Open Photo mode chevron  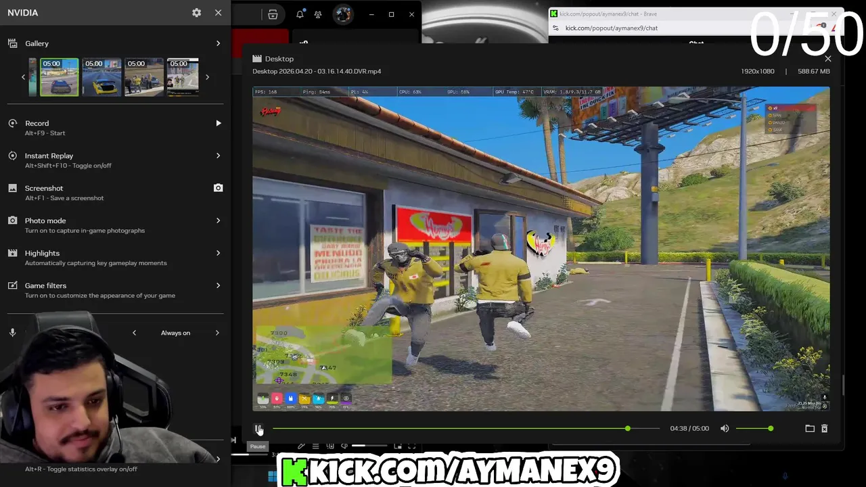218,221
